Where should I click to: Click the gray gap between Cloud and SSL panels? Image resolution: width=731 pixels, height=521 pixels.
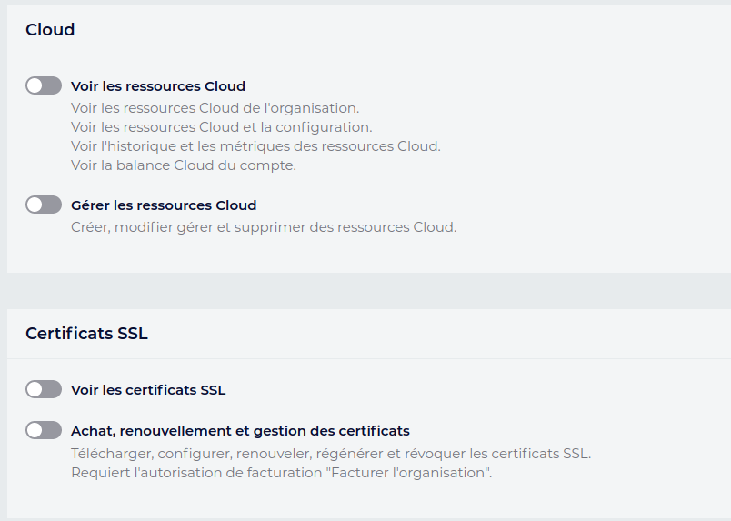364,291
